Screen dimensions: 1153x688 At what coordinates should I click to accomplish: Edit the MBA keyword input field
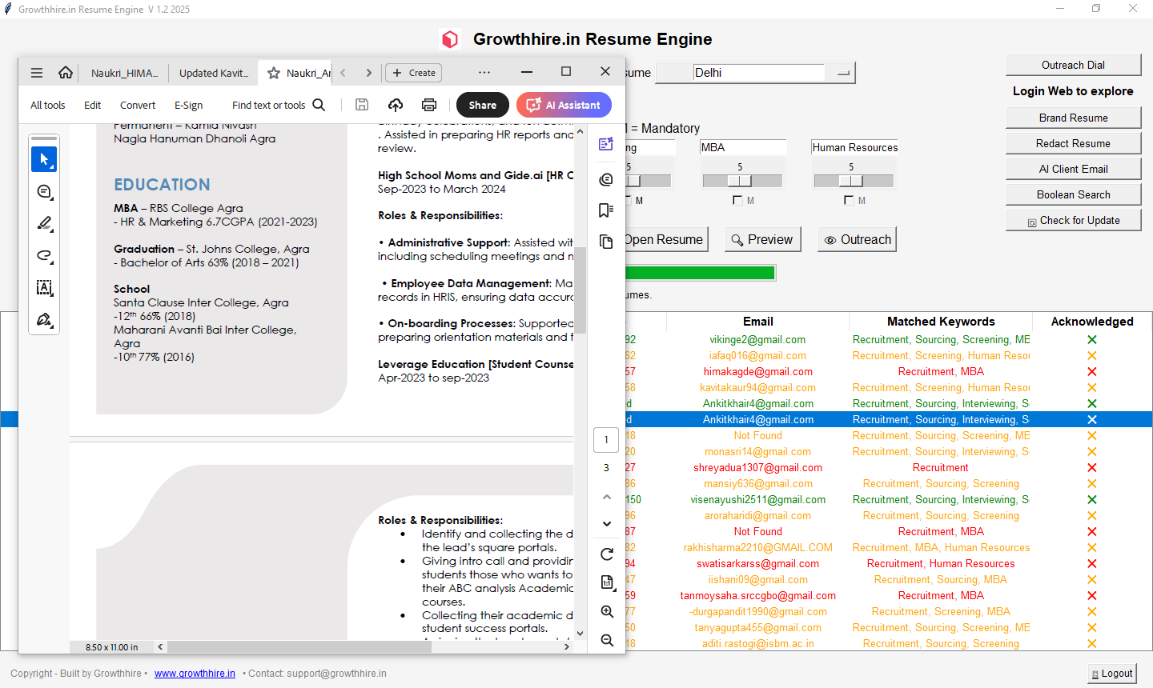(742, 147)
